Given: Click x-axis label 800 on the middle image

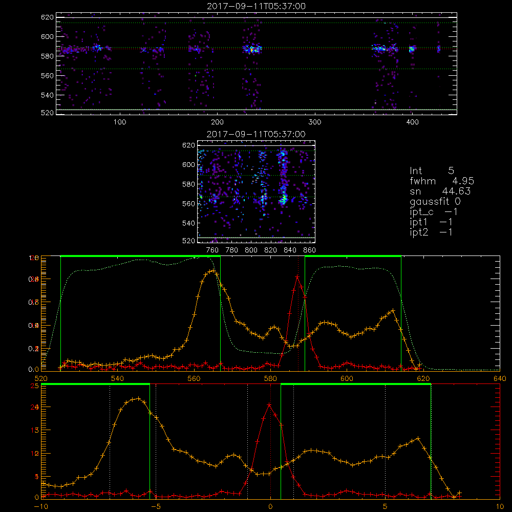Looking at the screenshot, I should pos(251,250).
